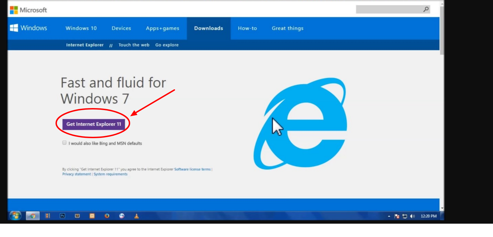Click the Windows logo in the blue nav bar
The image size is (493, 237).
pos(28,28)
